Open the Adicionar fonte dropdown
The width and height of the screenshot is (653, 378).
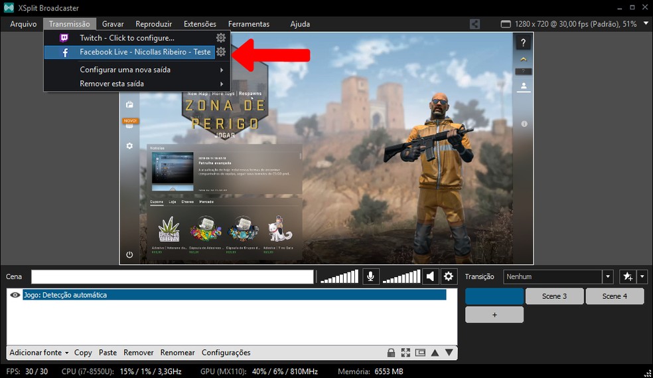(x=39, y=353)
